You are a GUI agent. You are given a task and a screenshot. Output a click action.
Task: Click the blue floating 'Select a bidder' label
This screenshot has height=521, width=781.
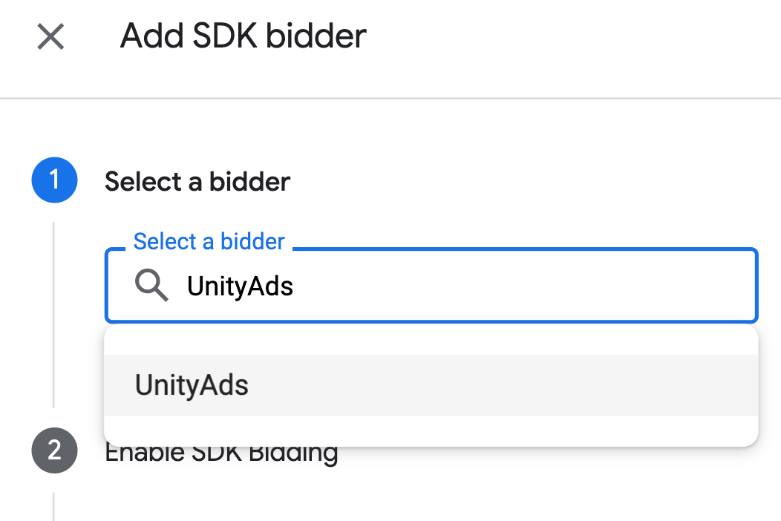tap(209, 241)
